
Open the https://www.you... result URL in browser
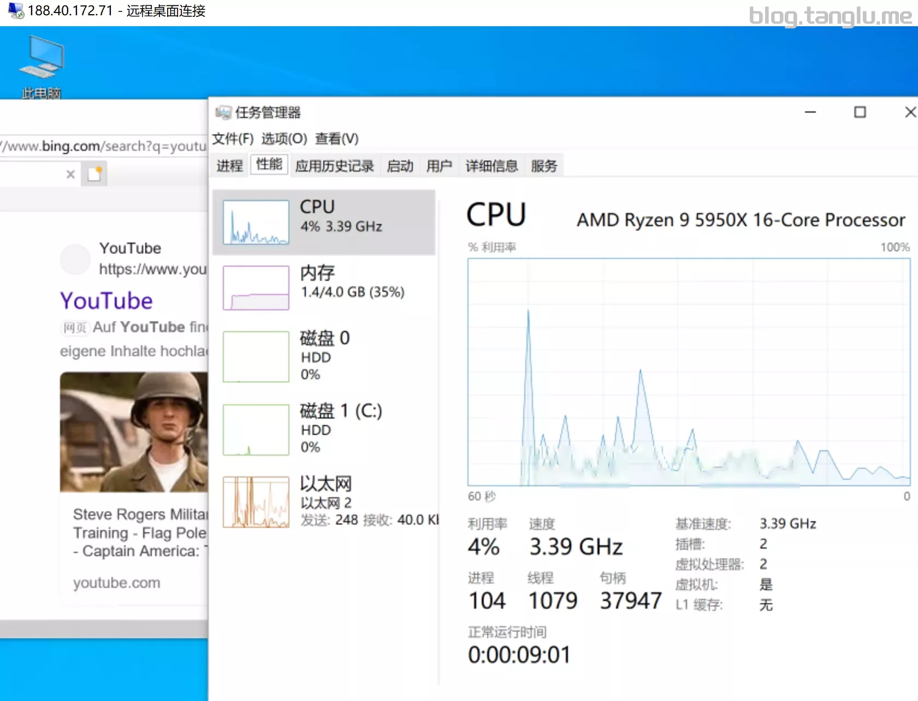[x=153, y=269]
